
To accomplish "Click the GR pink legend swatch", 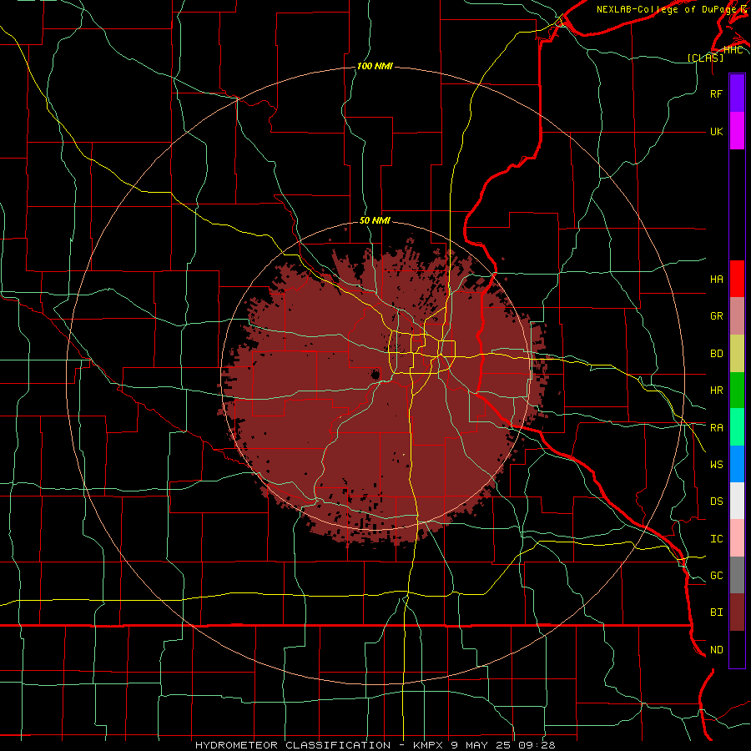I will 737,316.
